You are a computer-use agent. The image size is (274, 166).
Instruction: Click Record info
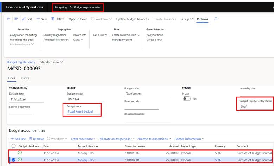[80, 35]
